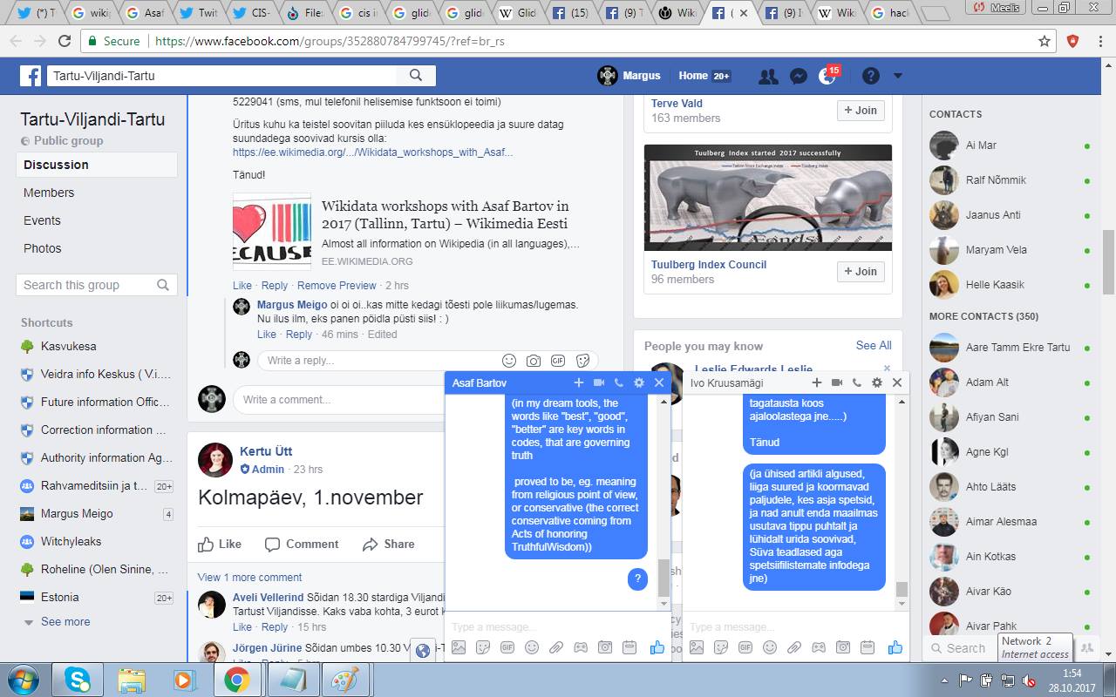This screenshot has height=697, width=1116.
Task: Focus the message field in Asaf Bartov chat
Action: tap(557, 626)
